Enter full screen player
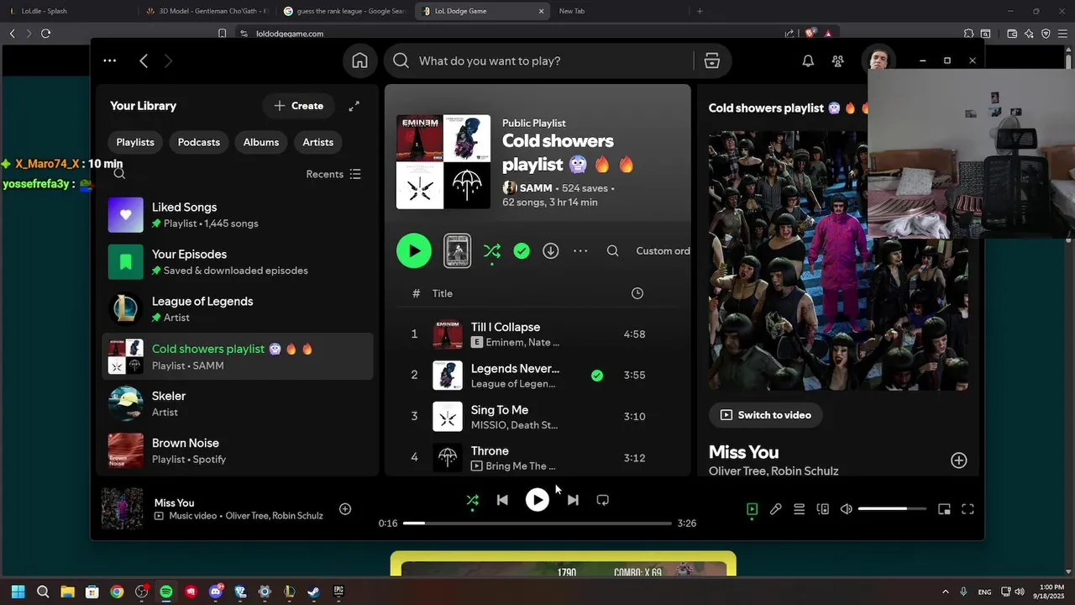 [x=967, y=509]
